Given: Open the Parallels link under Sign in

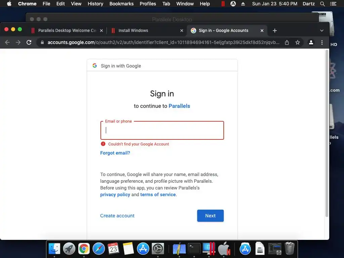Looking at the screenshot, I should pos(179,106).
